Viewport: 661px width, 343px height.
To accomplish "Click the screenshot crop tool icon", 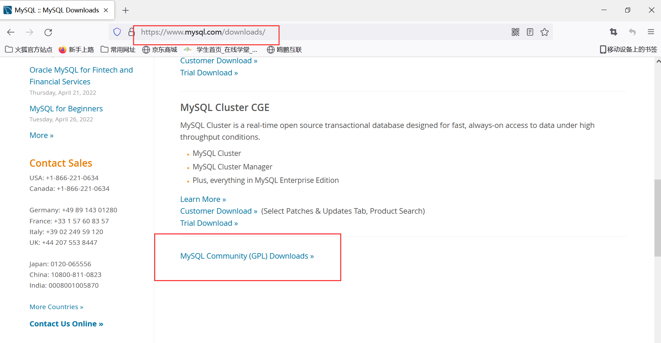I will 614,32.
